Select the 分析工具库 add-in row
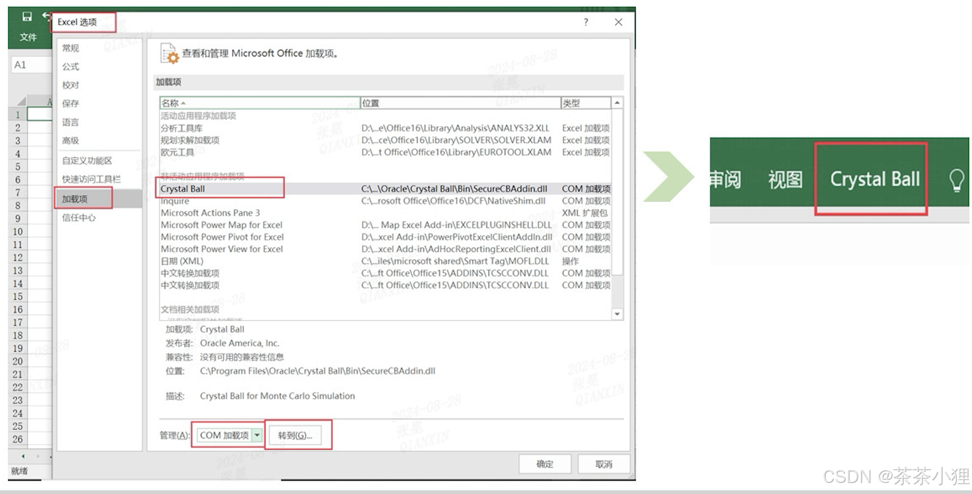This screenshot has width=972, height=494. [385, 128]
